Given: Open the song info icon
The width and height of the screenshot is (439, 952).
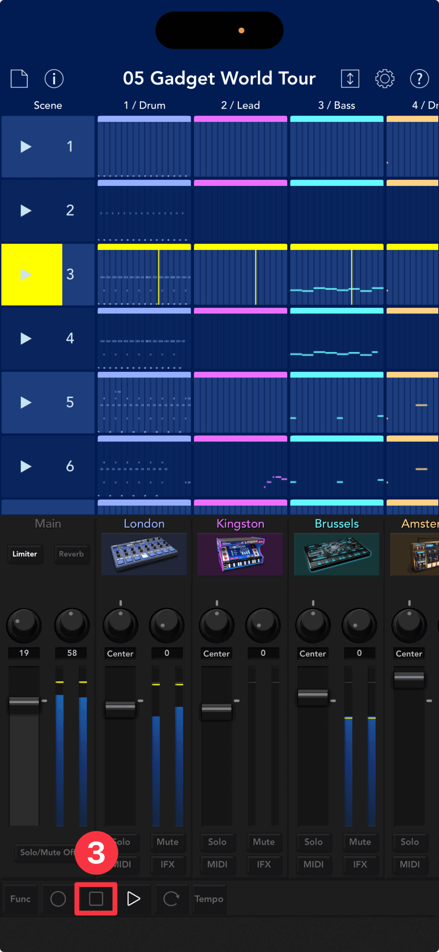Looking at the screenshot, I should pyautogui.click(x=54, y=78).
